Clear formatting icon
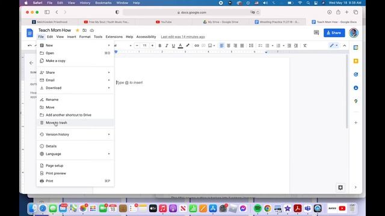The width and height of the screenshot is (385, 216). point(305,46)
